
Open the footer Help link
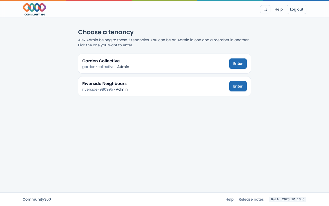pos(230,199)
